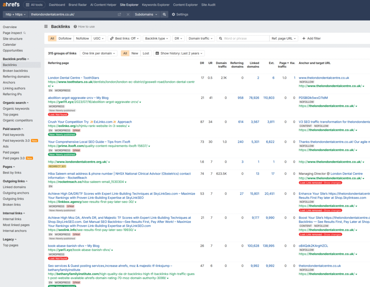Select the All link type filter
370x287 pixels.
[x=52, y=38]
